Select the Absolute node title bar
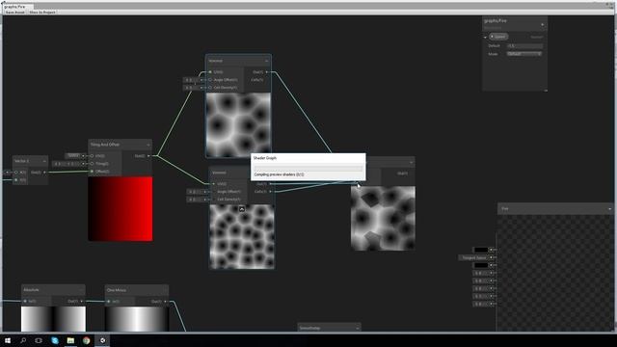617x347 pixels. [53, 290]
